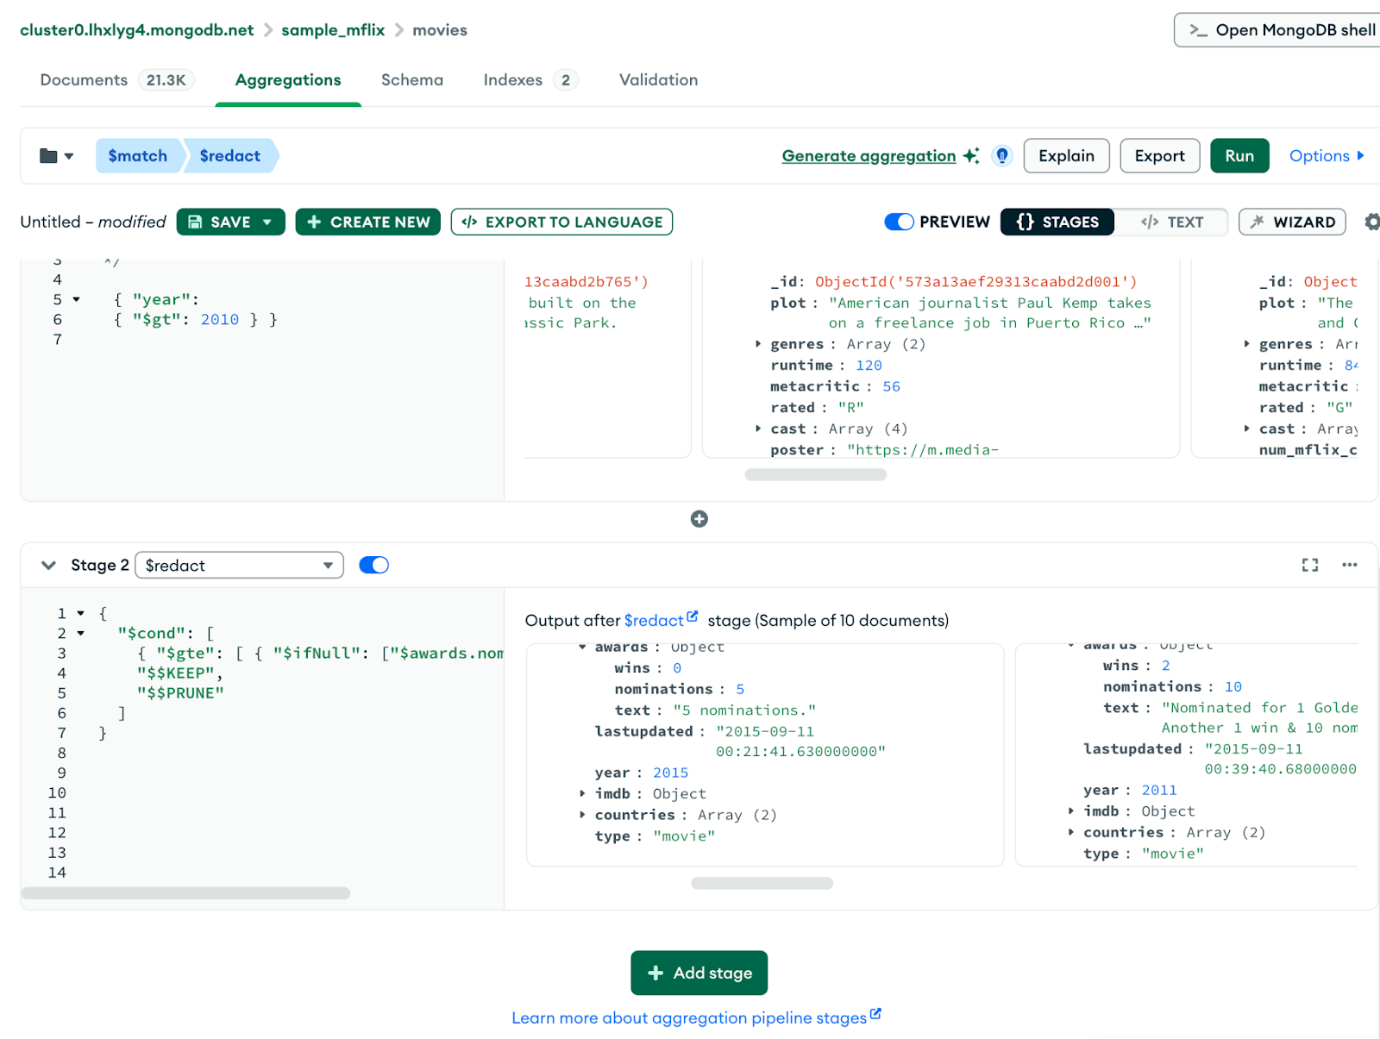Open aggregation settings gear icon
This screenshot has width=1380, height=1039.
[x=1372, y=222]
